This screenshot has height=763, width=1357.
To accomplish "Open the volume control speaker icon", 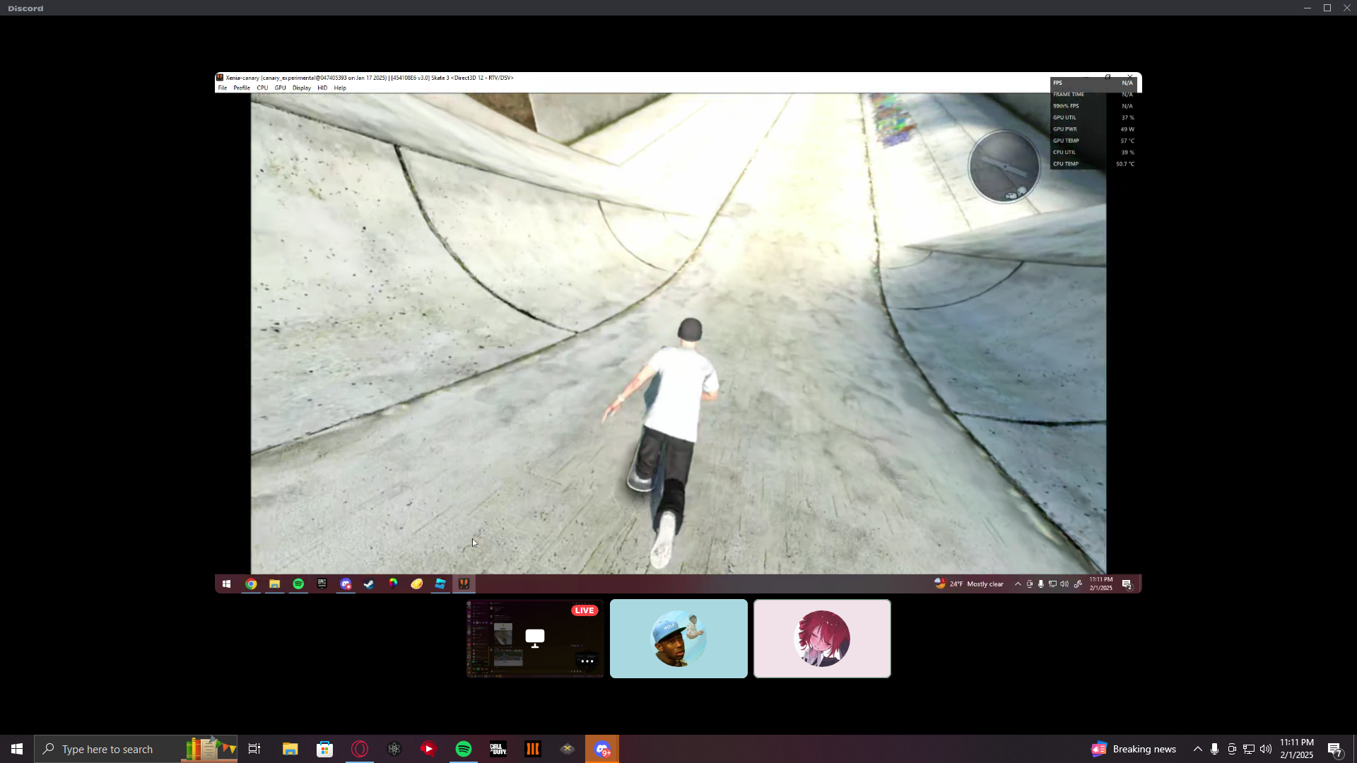I will click(x=1265, y=749).
